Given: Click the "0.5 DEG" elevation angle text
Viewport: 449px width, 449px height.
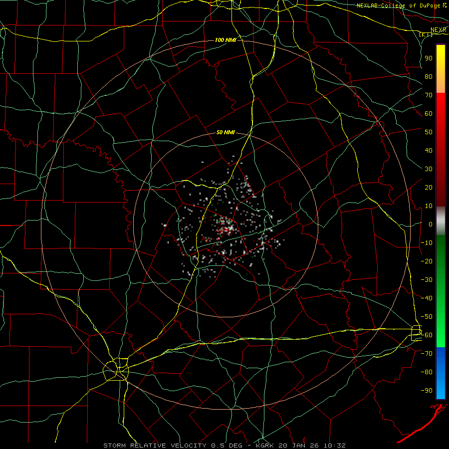Looking at the screenshot, I should [227, 446].
